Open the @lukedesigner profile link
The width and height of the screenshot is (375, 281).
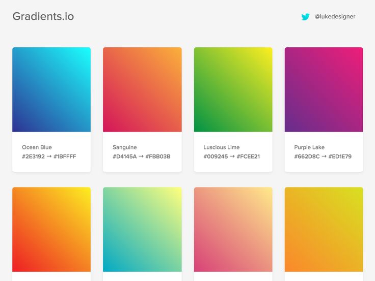coord(335,16)
